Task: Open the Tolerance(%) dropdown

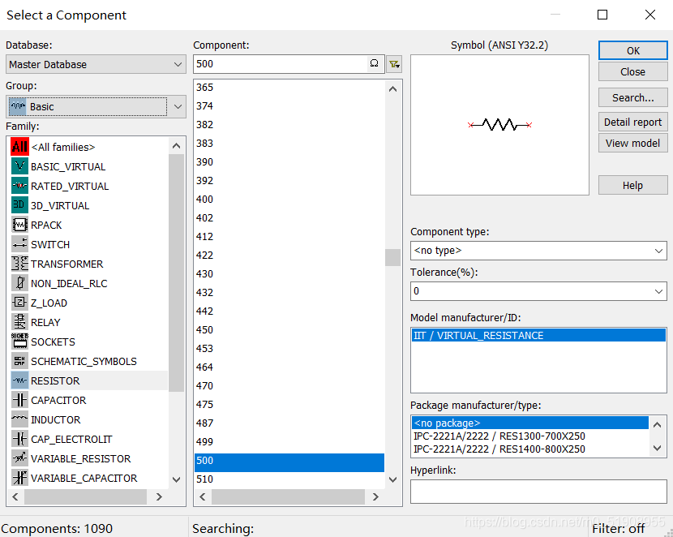Action: point(538,291)
